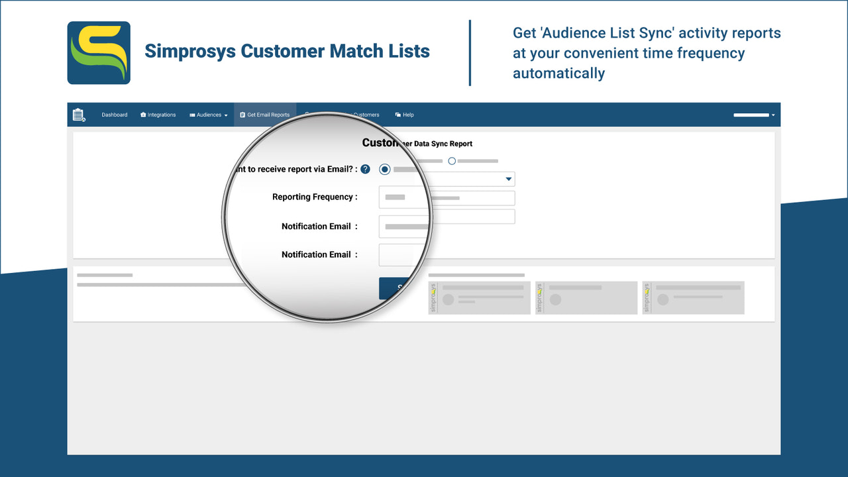Select the filled radio button for receiving email reports
The height and width of the screenshot is (477, 848).
pyautogui.click(x=385, y=169)
